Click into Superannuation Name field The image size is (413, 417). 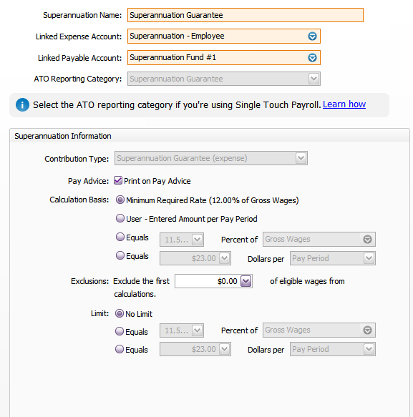246,15
